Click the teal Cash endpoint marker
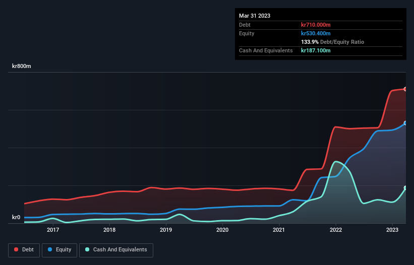Screen dimensions: 414x265 click(x=405, y=188)
